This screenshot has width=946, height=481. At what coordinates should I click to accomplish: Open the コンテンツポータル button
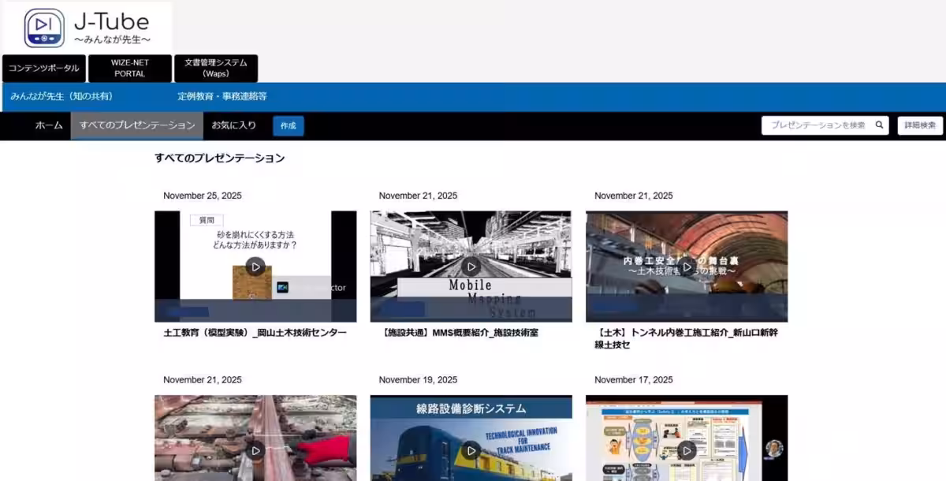point(43,69)
